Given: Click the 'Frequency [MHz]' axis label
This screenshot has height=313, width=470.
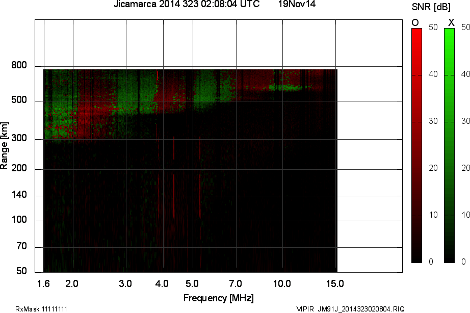Looking at the screenshot, I should (x=219, y=298).
